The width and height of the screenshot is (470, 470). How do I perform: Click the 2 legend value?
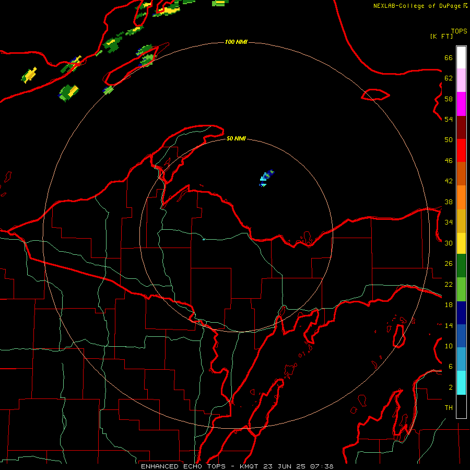(x=451, y=387)
